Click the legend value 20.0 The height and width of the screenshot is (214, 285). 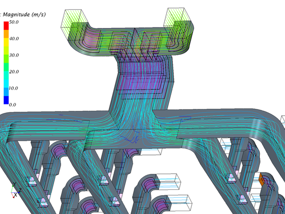[x=14, y=71]
